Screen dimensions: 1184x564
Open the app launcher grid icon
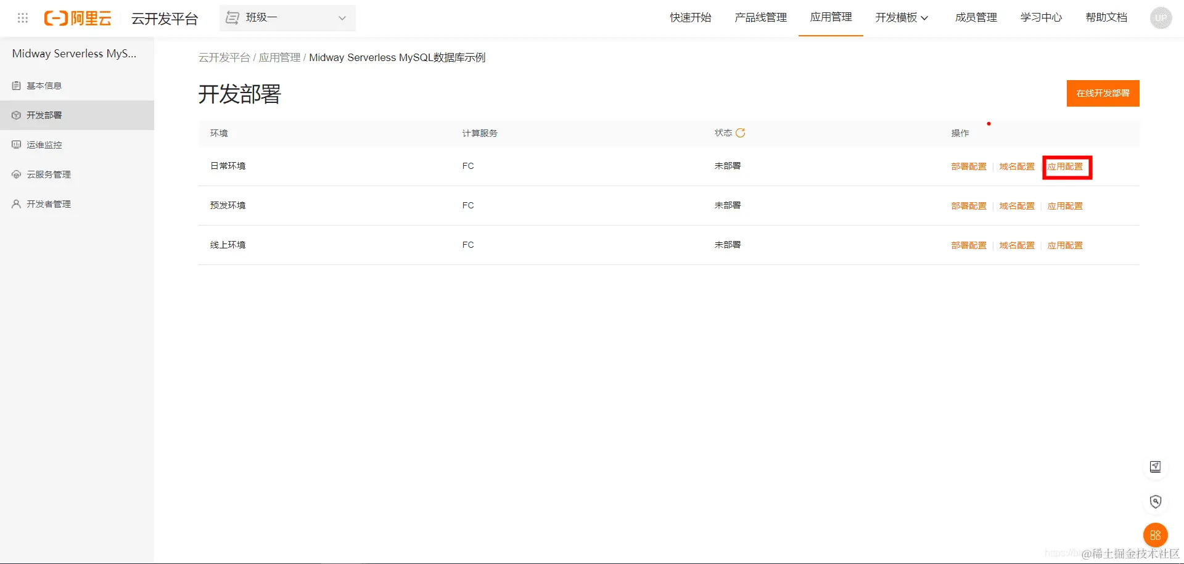click(23, 18)
